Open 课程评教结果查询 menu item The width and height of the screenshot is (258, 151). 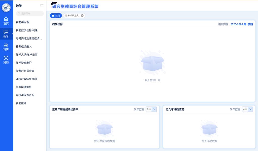(x=26, y=79)
